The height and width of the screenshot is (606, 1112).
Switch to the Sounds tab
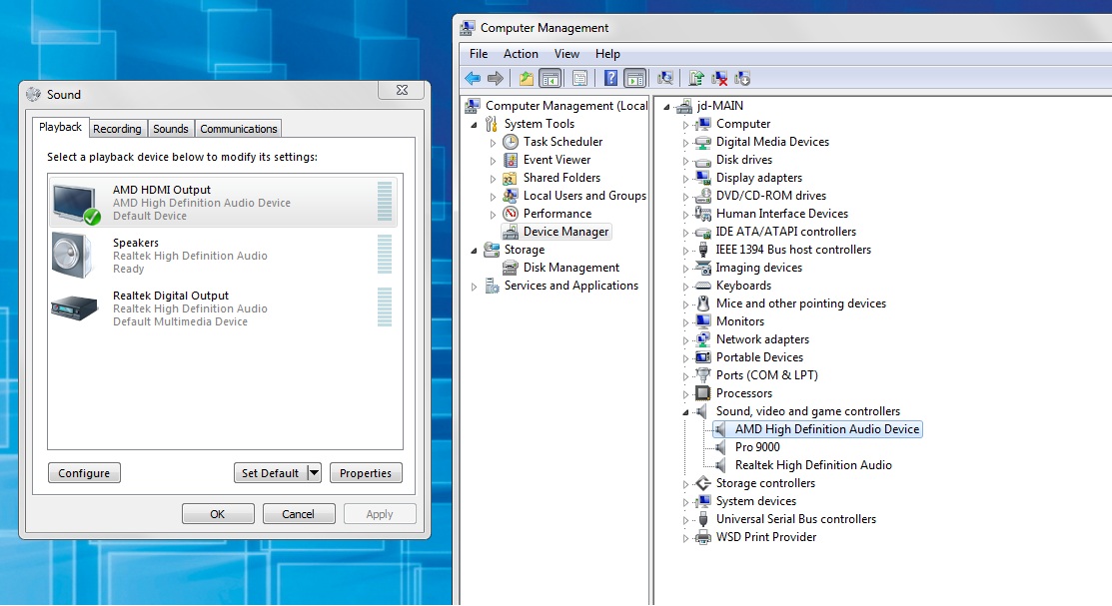[170, 128]
